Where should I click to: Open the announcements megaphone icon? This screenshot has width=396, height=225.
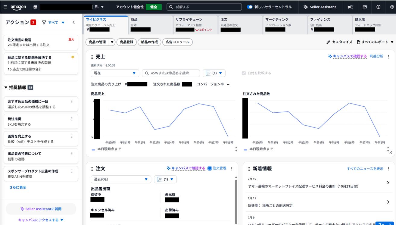[x=350, y=7]
